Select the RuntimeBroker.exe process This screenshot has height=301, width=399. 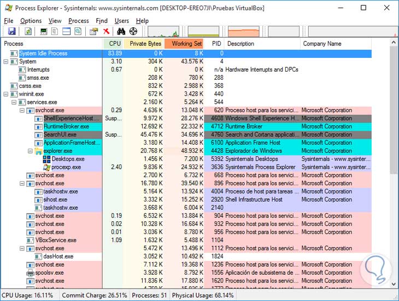pyautogui.click(x=186, y=127)
